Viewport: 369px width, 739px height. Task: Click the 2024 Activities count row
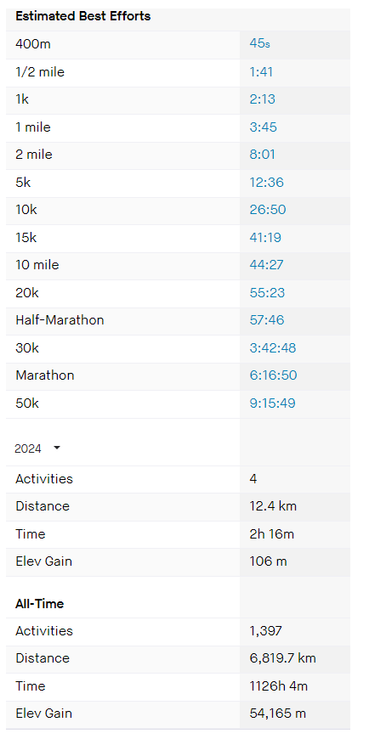[x=178, y=479]
